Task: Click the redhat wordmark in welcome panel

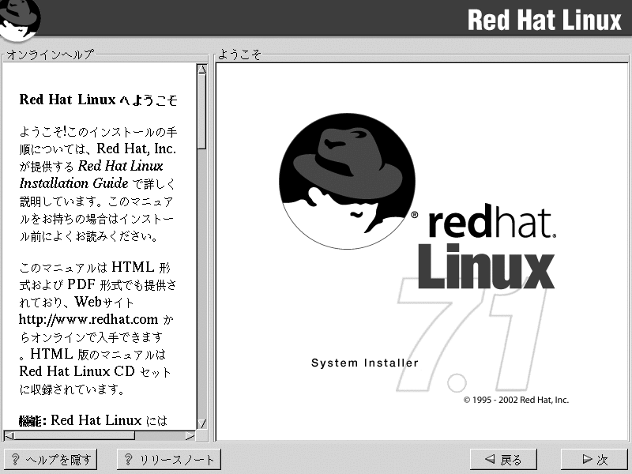Action: (491, 224)
